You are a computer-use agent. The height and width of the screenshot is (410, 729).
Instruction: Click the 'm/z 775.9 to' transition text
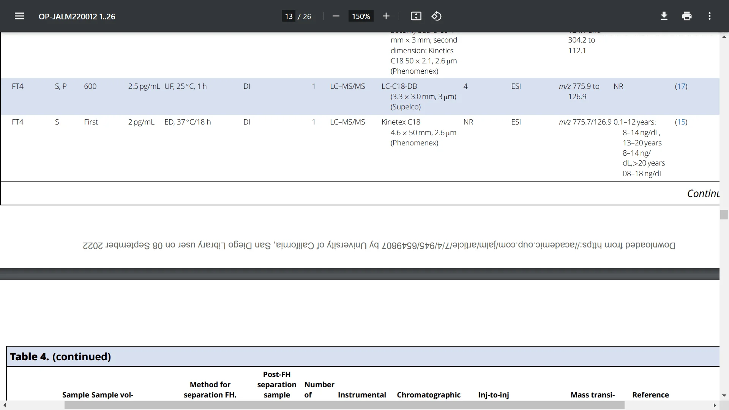(579, 86)
